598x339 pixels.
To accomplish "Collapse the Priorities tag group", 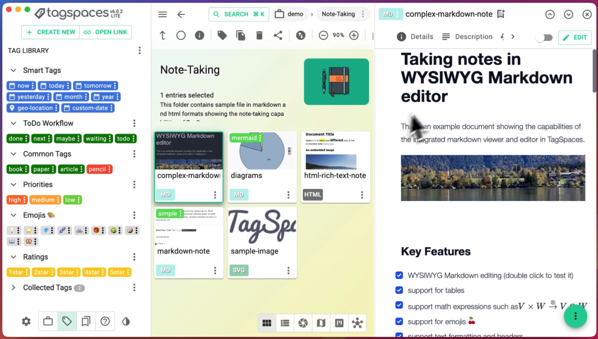I will click(13, 184).
